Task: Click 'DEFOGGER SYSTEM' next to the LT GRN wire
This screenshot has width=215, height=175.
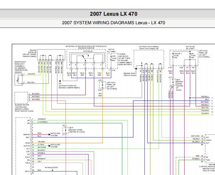Action: (55, 146)
